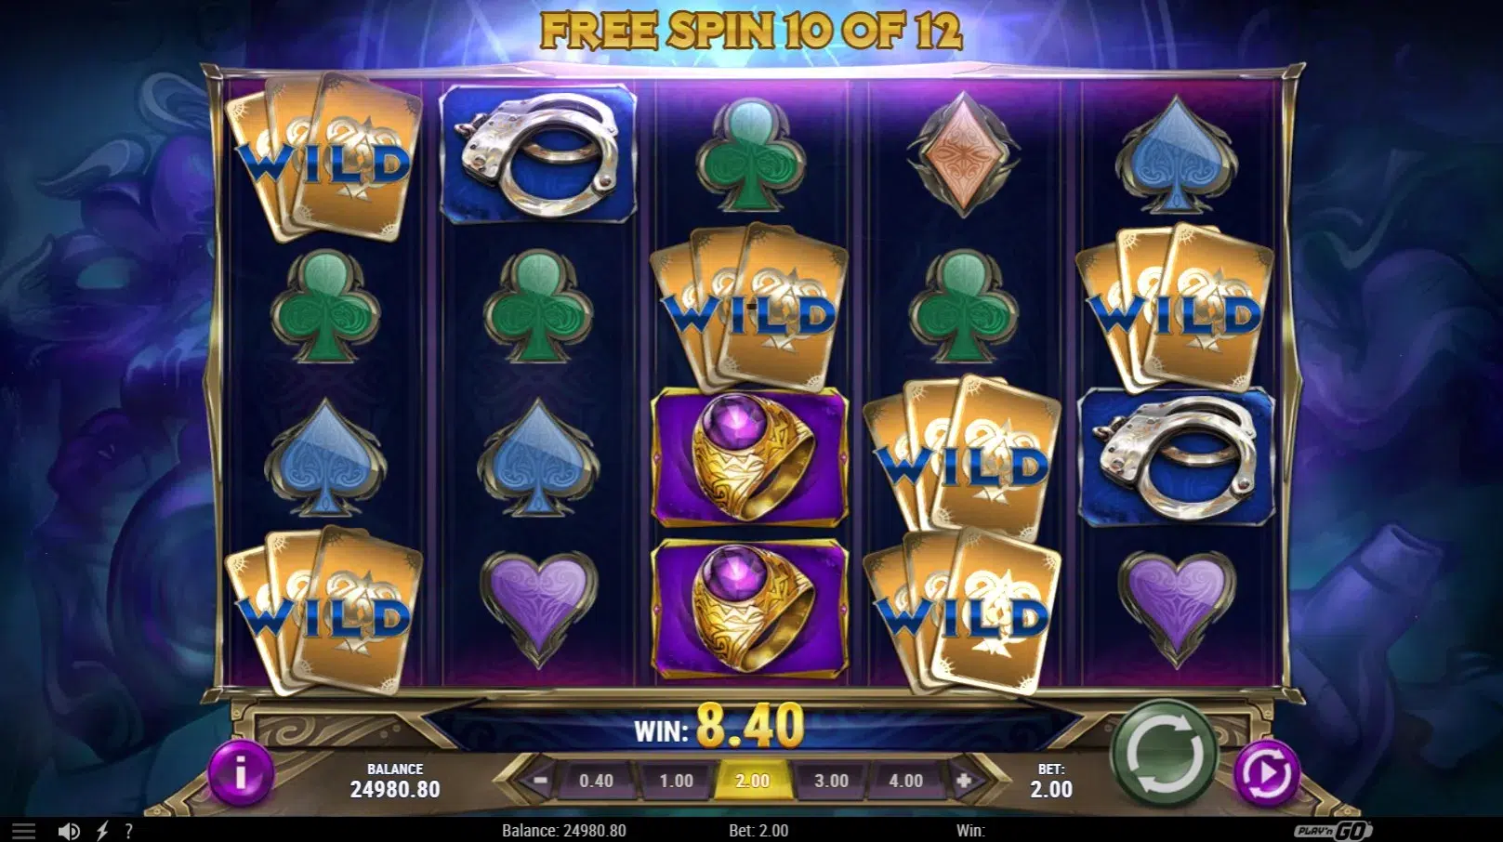Click the handcuffs symbol on second reel

[x=538, y=155]
